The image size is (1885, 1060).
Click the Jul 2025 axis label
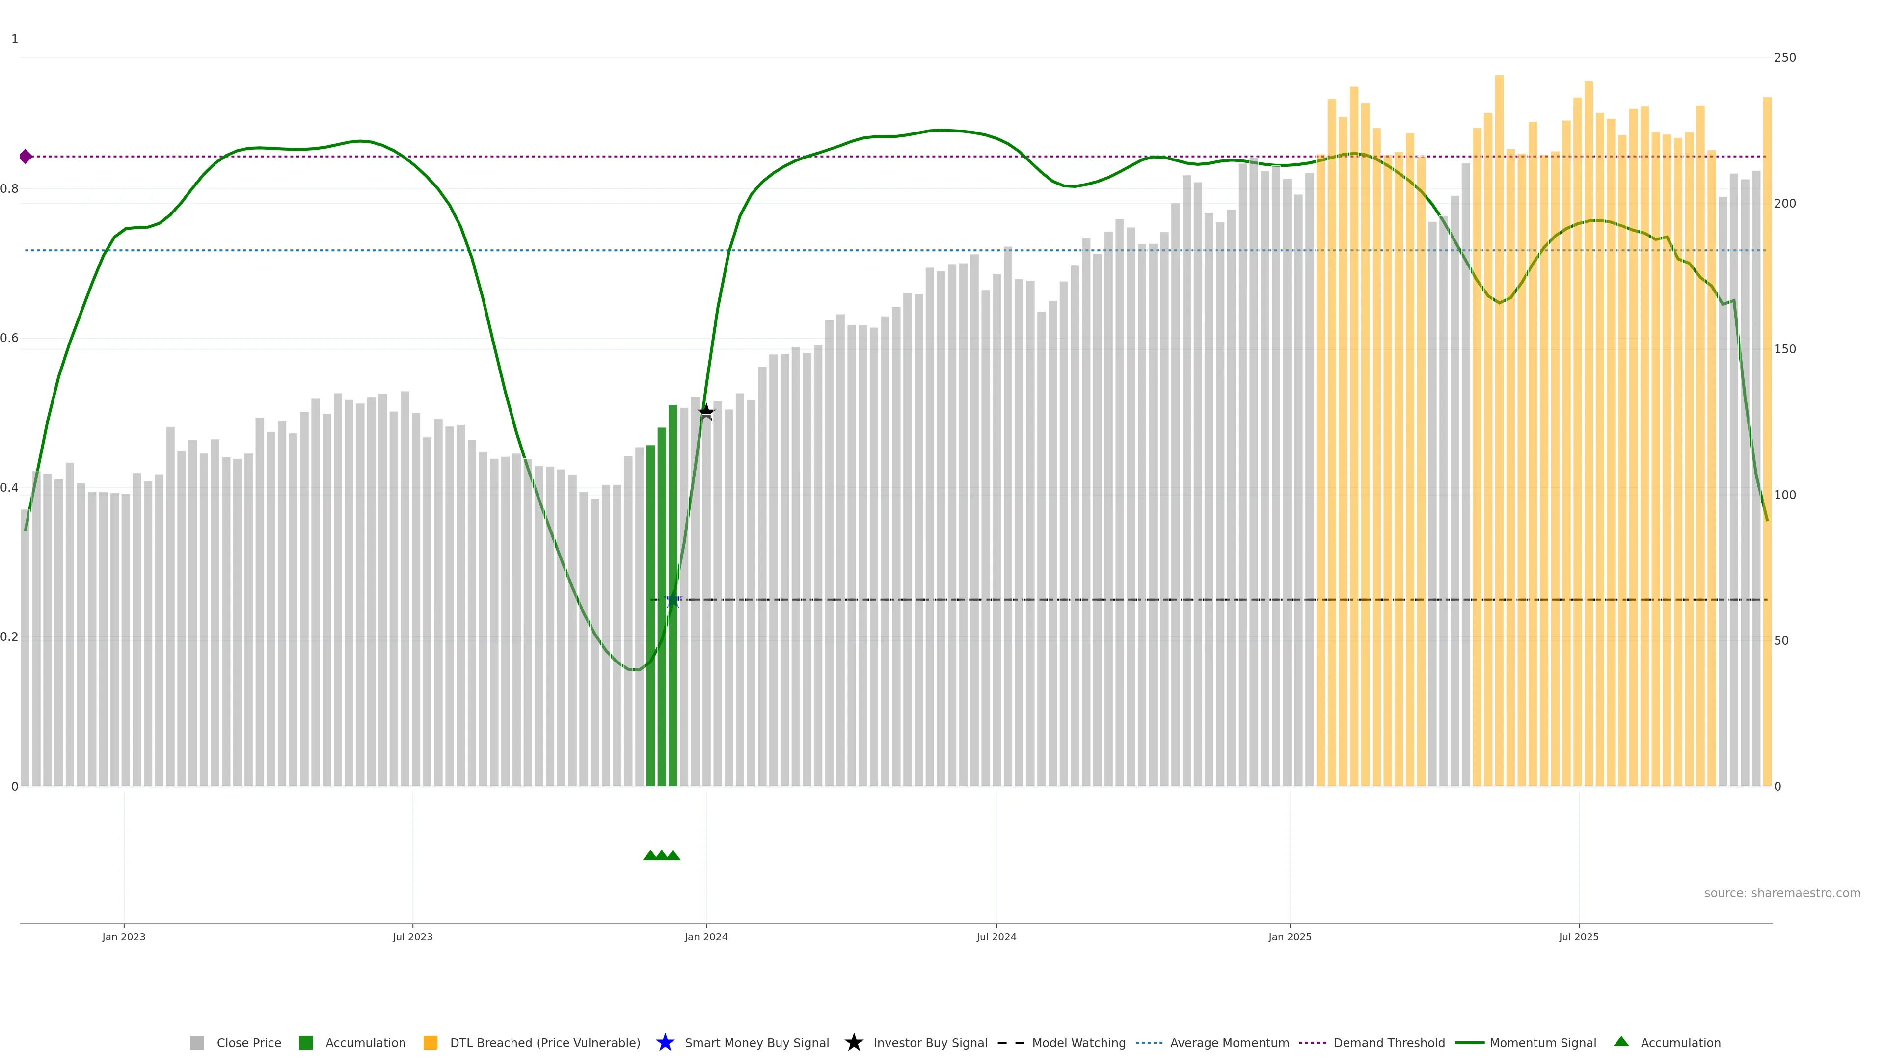1578,936
